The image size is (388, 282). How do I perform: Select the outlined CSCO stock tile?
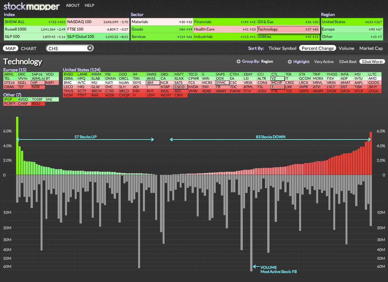(x=181, y=87)
